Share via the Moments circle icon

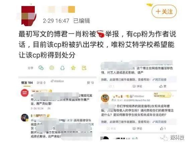(x=52, y=68)
